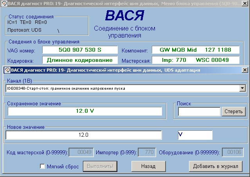Click the Импортер field 770
The height and width of the screenshot is (177, 250).
point(147,152)
